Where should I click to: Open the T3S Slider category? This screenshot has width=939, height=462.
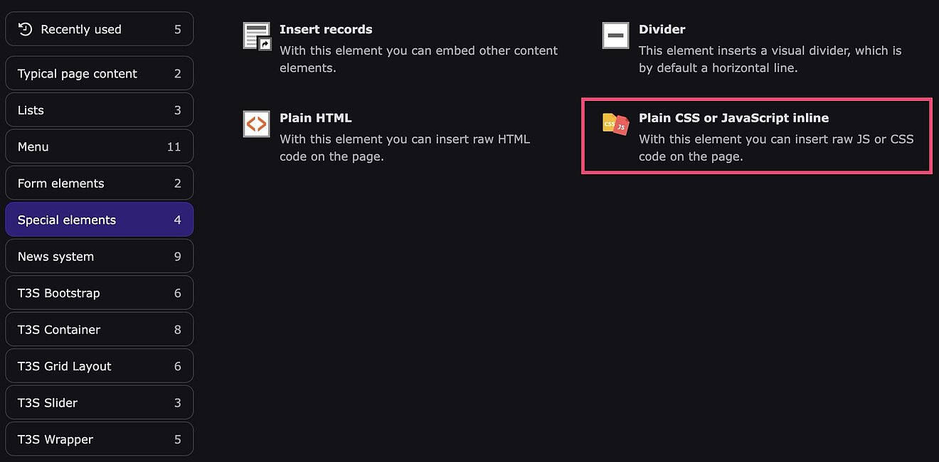(99, 403)
